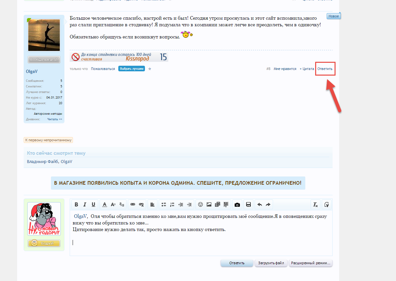Insert a numbered list
Viewport: 396px width, 281px height.
tap(172, 204)
